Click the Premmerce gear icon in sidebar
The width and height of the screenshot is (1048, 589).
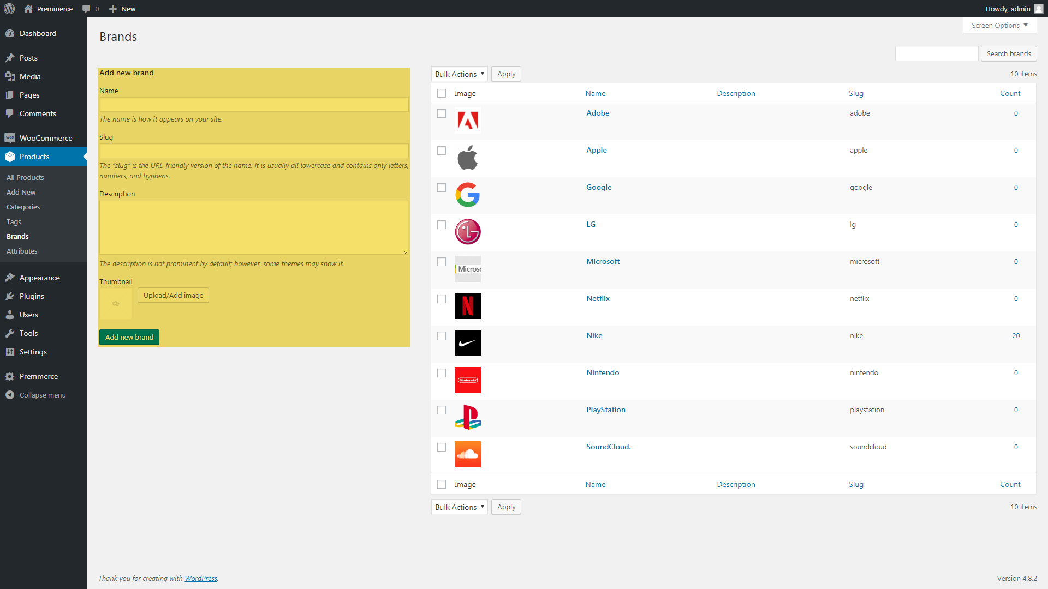click(x=10, y=376)
